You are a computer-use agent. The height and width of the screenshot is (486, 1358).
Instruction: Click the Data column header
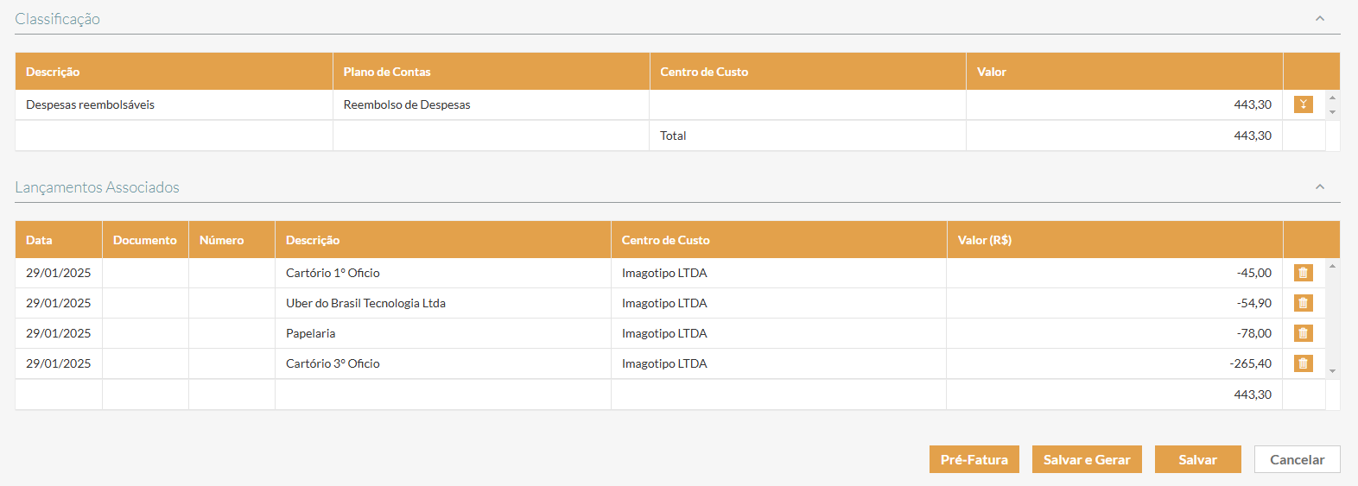point(59,240)
